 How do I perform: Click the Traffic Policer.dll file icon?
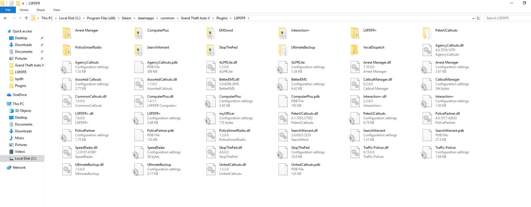pos(355,152)
